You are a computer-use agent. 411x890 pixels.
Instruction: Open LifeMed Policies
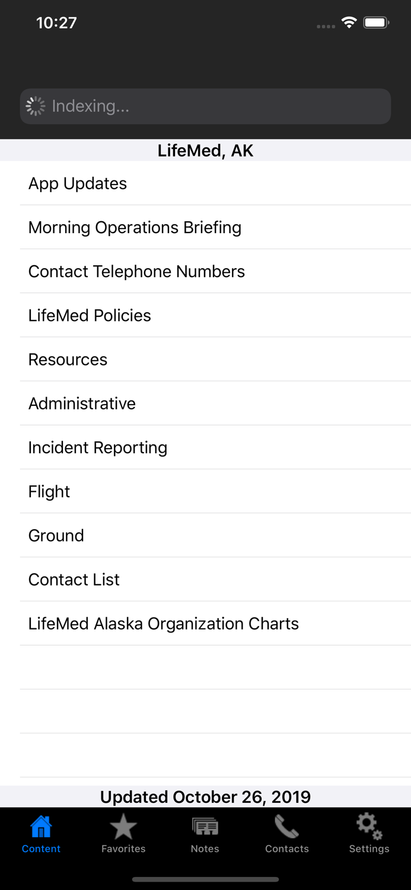coord(90,316)
